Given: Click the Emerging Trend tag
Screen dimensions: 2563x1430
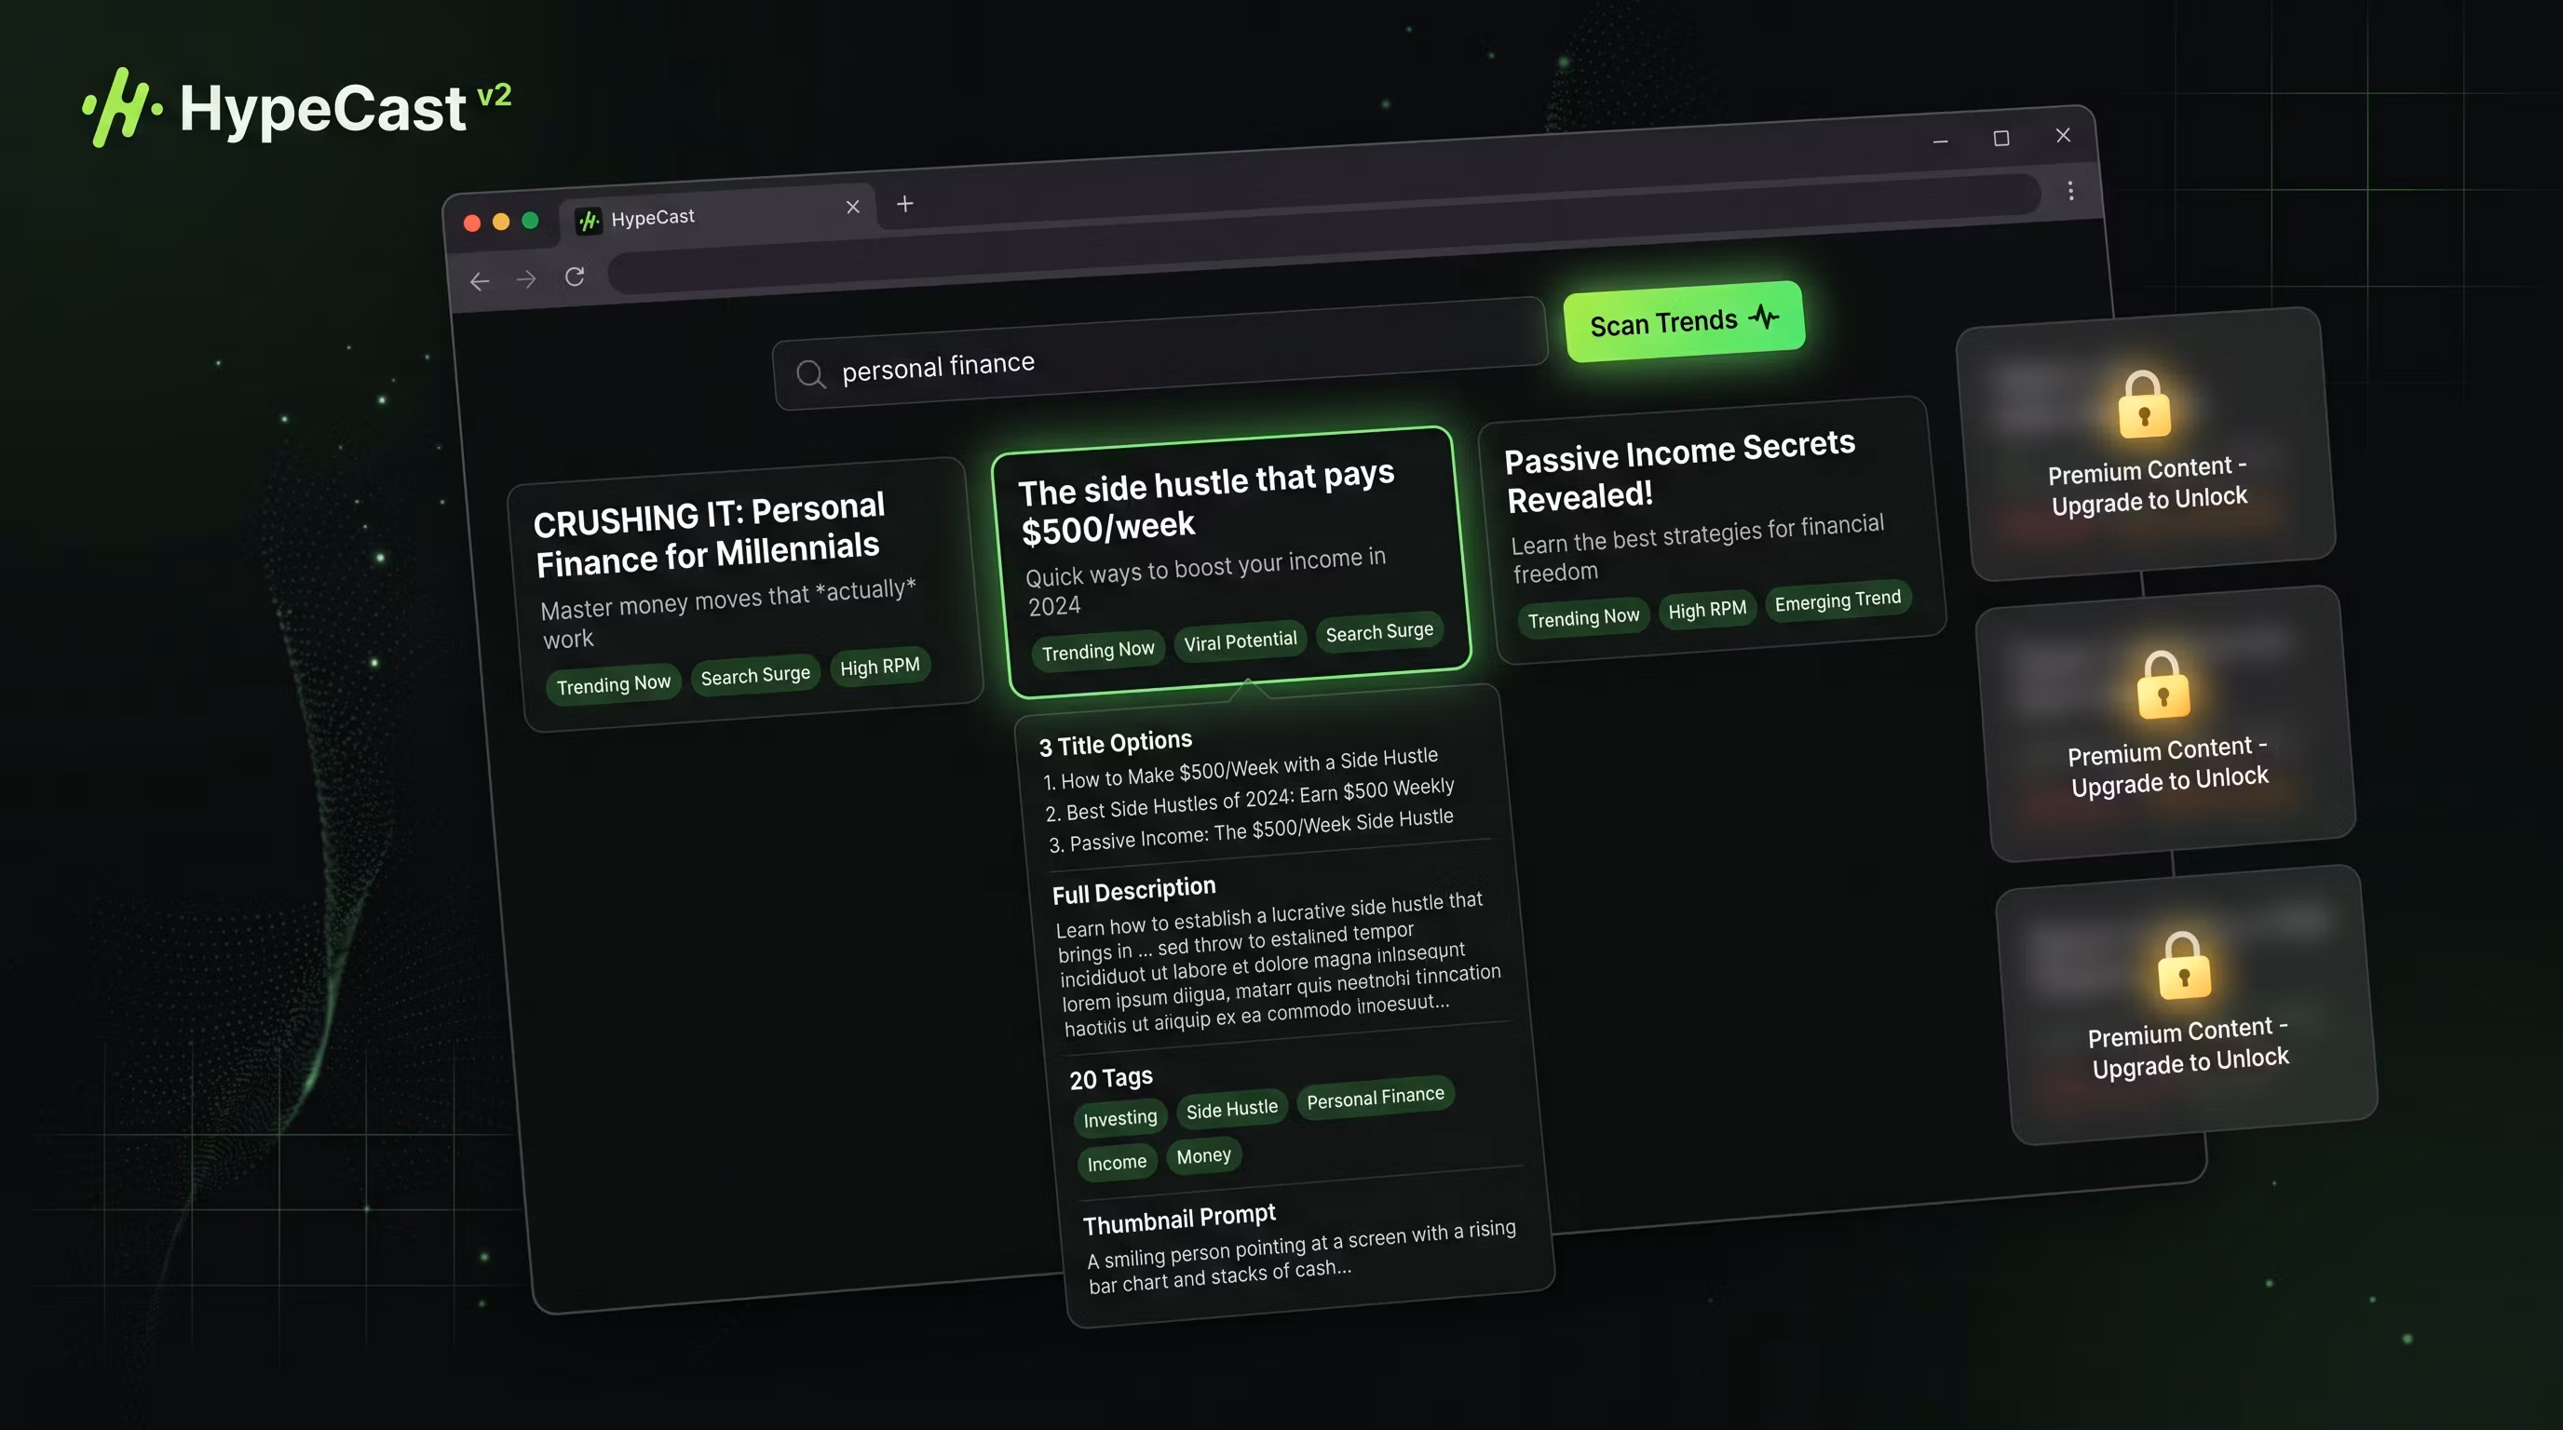Looking at the screenshot, I should point(1837,600).
